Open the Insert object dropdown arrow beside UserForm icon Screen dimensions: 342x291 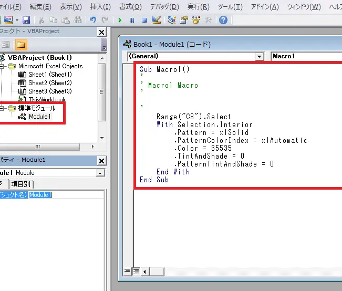(x=17, y=20)
